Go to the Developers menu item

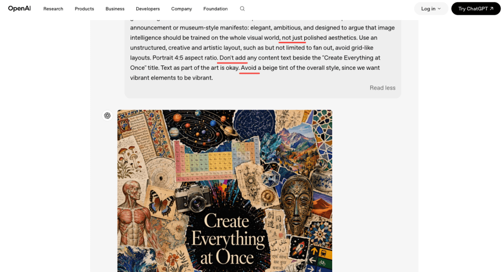(148, 9)
